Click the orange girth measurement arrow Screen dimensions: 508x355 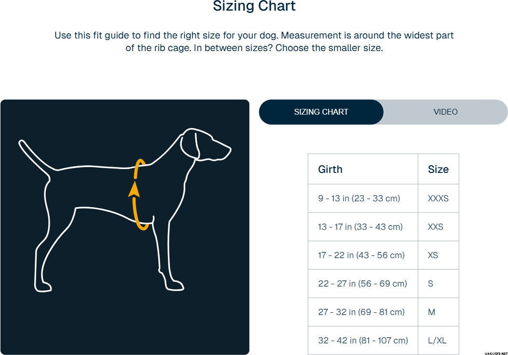click(135, 190)
